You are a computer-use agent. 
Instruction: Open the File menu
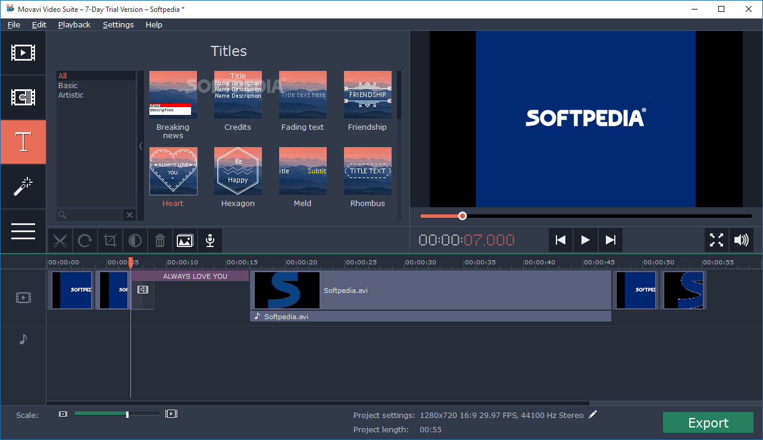pyautogui.click(x=14, y=24)
